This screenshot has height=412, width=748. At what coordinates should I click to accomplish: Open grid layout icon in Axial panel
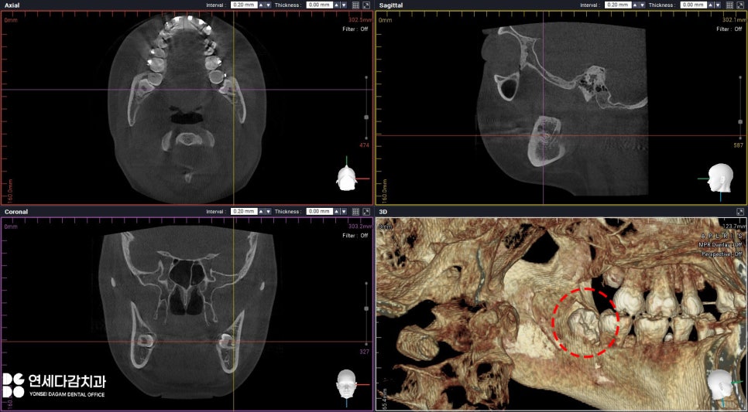pyautogui.click(x=355, y=5)
